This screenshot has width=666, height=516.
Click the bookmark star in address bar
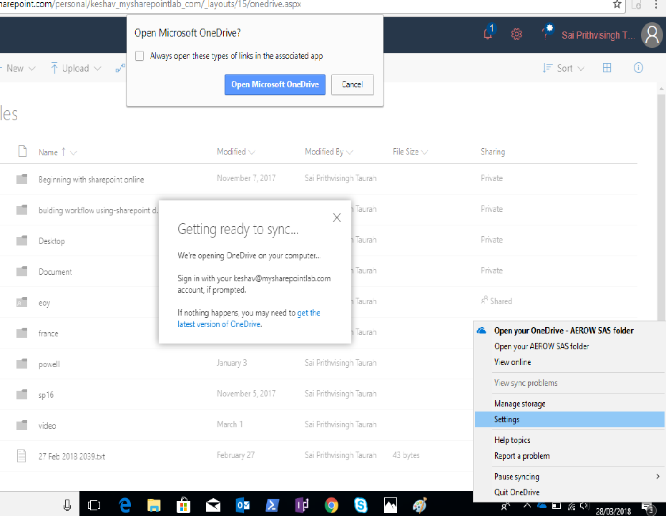[x=617, y=5]
